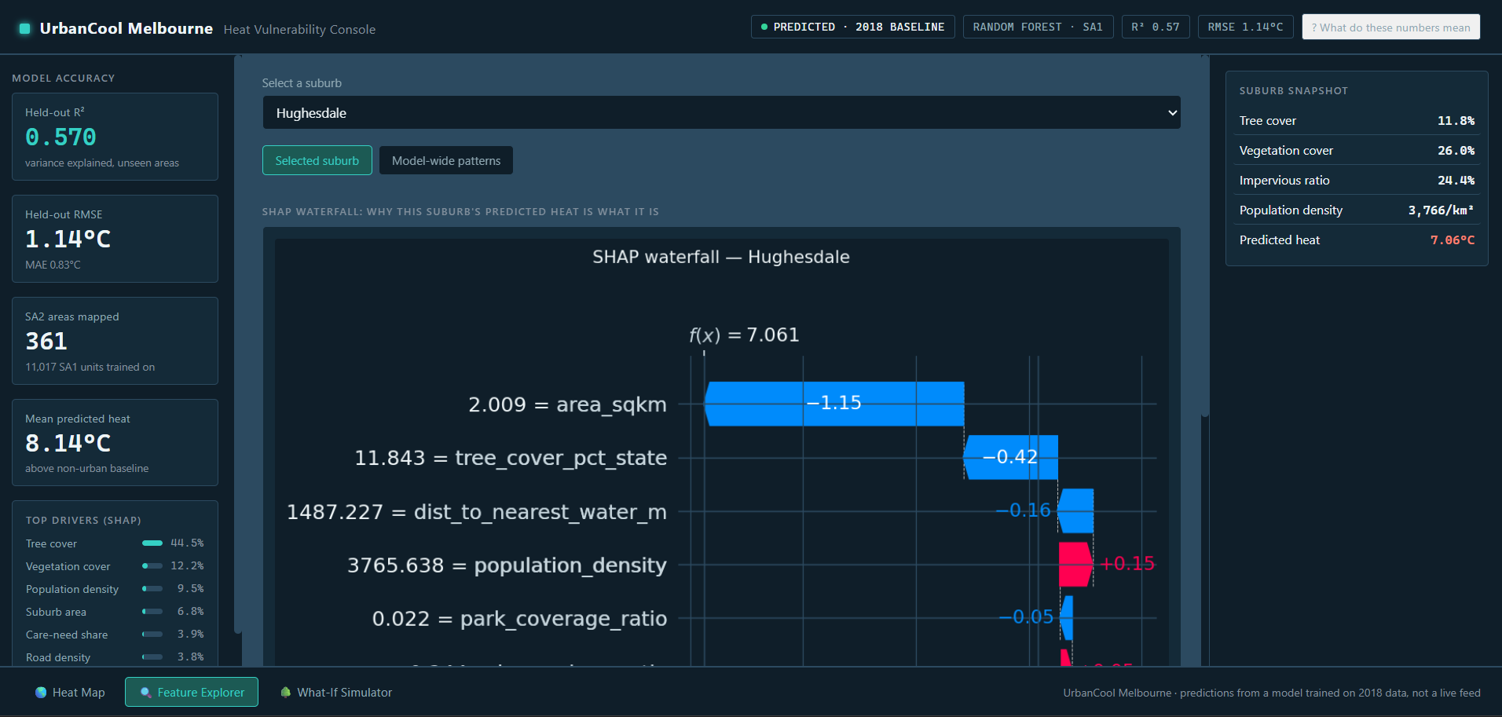This screenshot has width=1502, height=717.
Task: Click the blue area_sqkm waterfall bar
Action: tap(834, 404)
